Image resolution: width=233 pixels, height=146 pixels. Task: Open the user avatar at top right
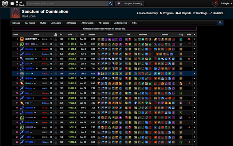pyautogui.click(x=215, y=4)
